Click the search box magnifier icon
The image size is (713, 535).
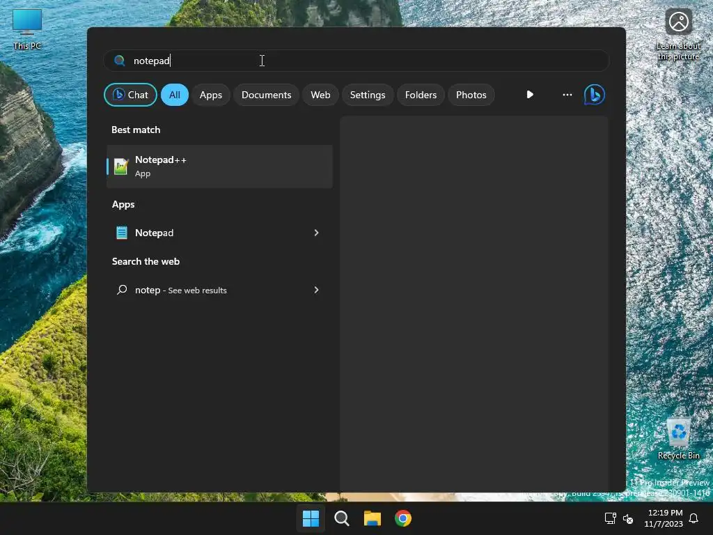(x=120, y=61)
